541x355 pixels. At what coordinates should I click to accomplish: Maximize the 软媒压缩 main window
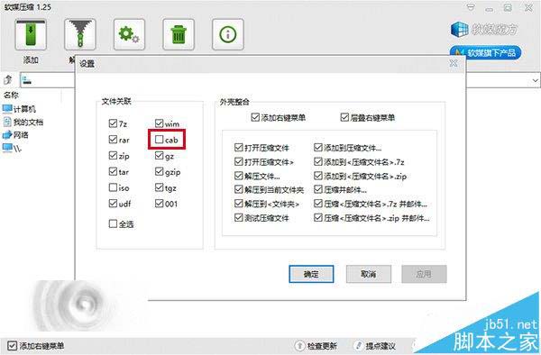coord(508,7)
